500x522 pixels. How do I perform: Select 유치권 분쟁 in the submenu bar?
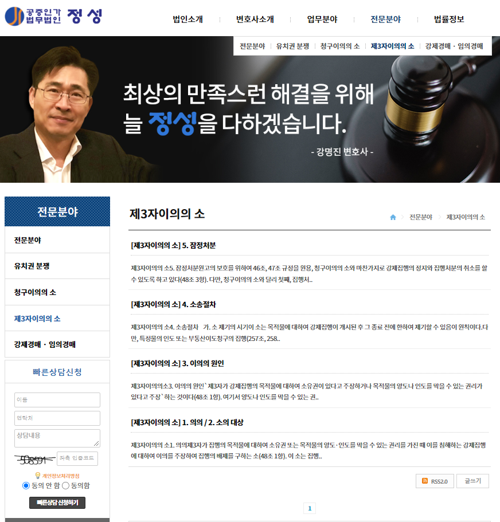[292, 46]
